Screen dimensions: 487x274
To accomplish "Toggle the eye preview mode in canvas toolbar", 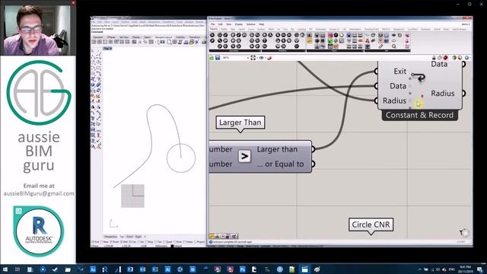I will 262,58.
